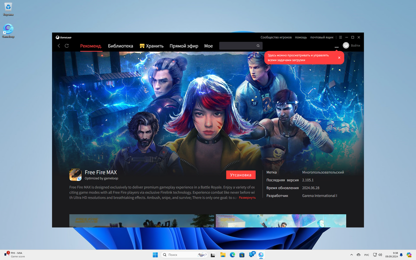Click the user avatar icon

coord(346,46)
